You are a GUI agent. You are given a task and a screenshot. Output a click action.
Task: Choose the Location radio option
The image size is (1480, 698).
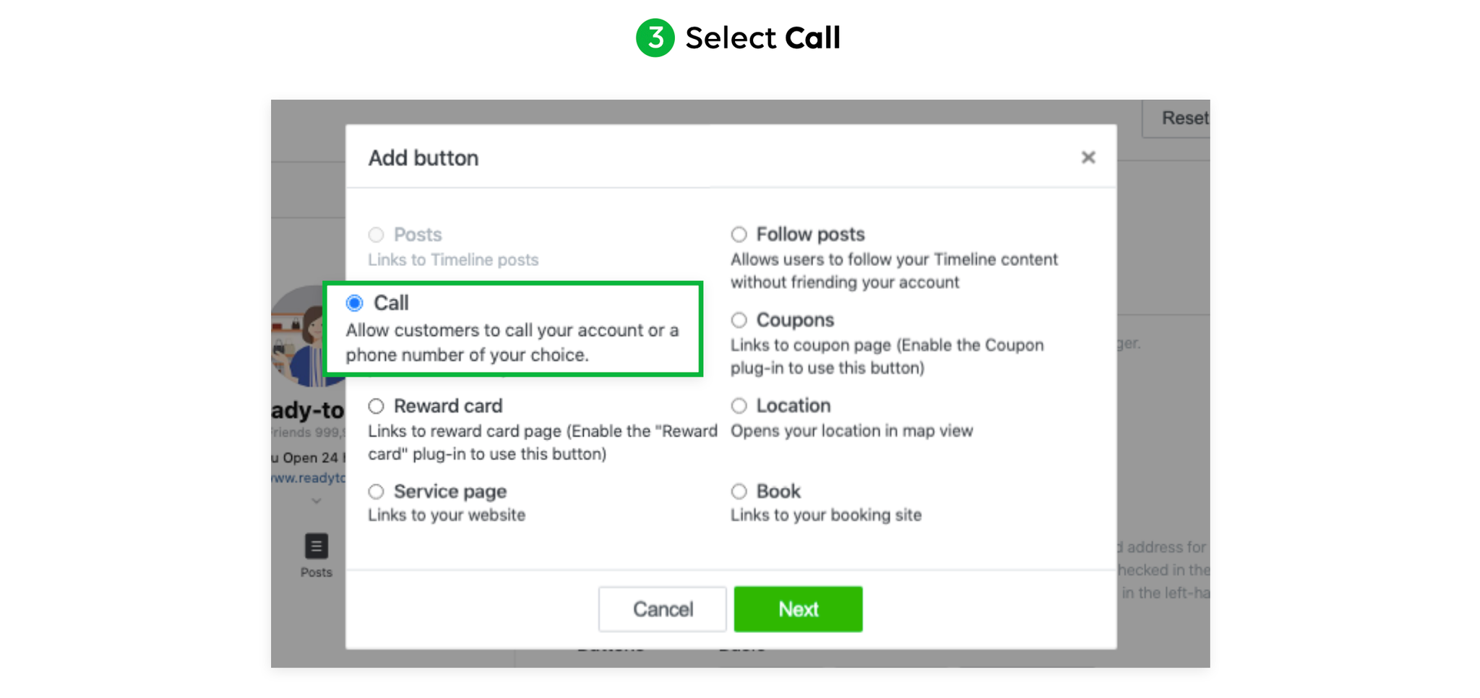(x=739, y=405)
